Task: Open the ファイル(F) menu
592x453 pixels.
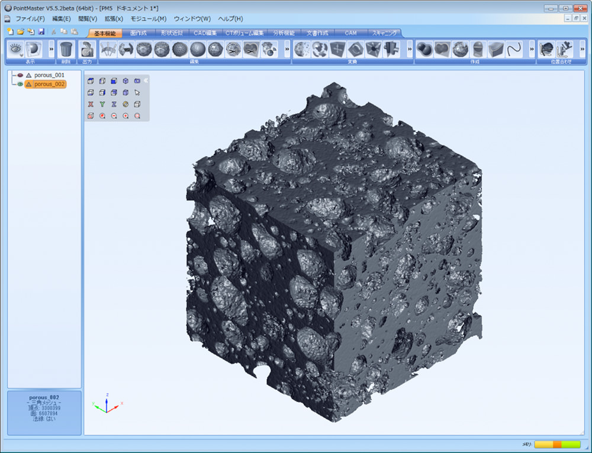Action: 30,18
